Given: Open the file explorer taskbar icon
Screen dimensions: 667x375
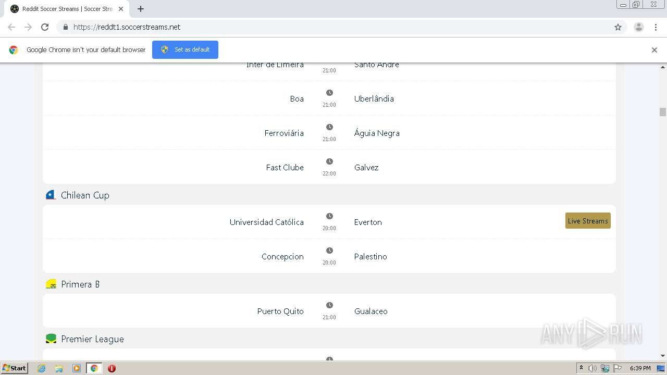Looking at the screenshot, I should [x=59, y=368].
